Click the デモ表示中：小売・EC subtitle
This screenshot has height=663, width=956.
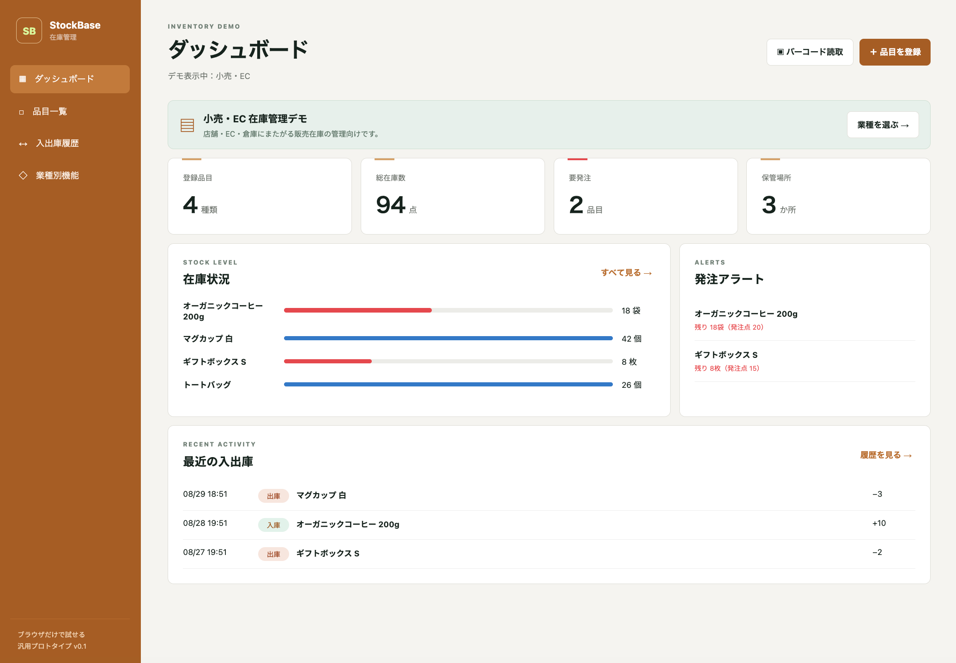click(209, 76)
